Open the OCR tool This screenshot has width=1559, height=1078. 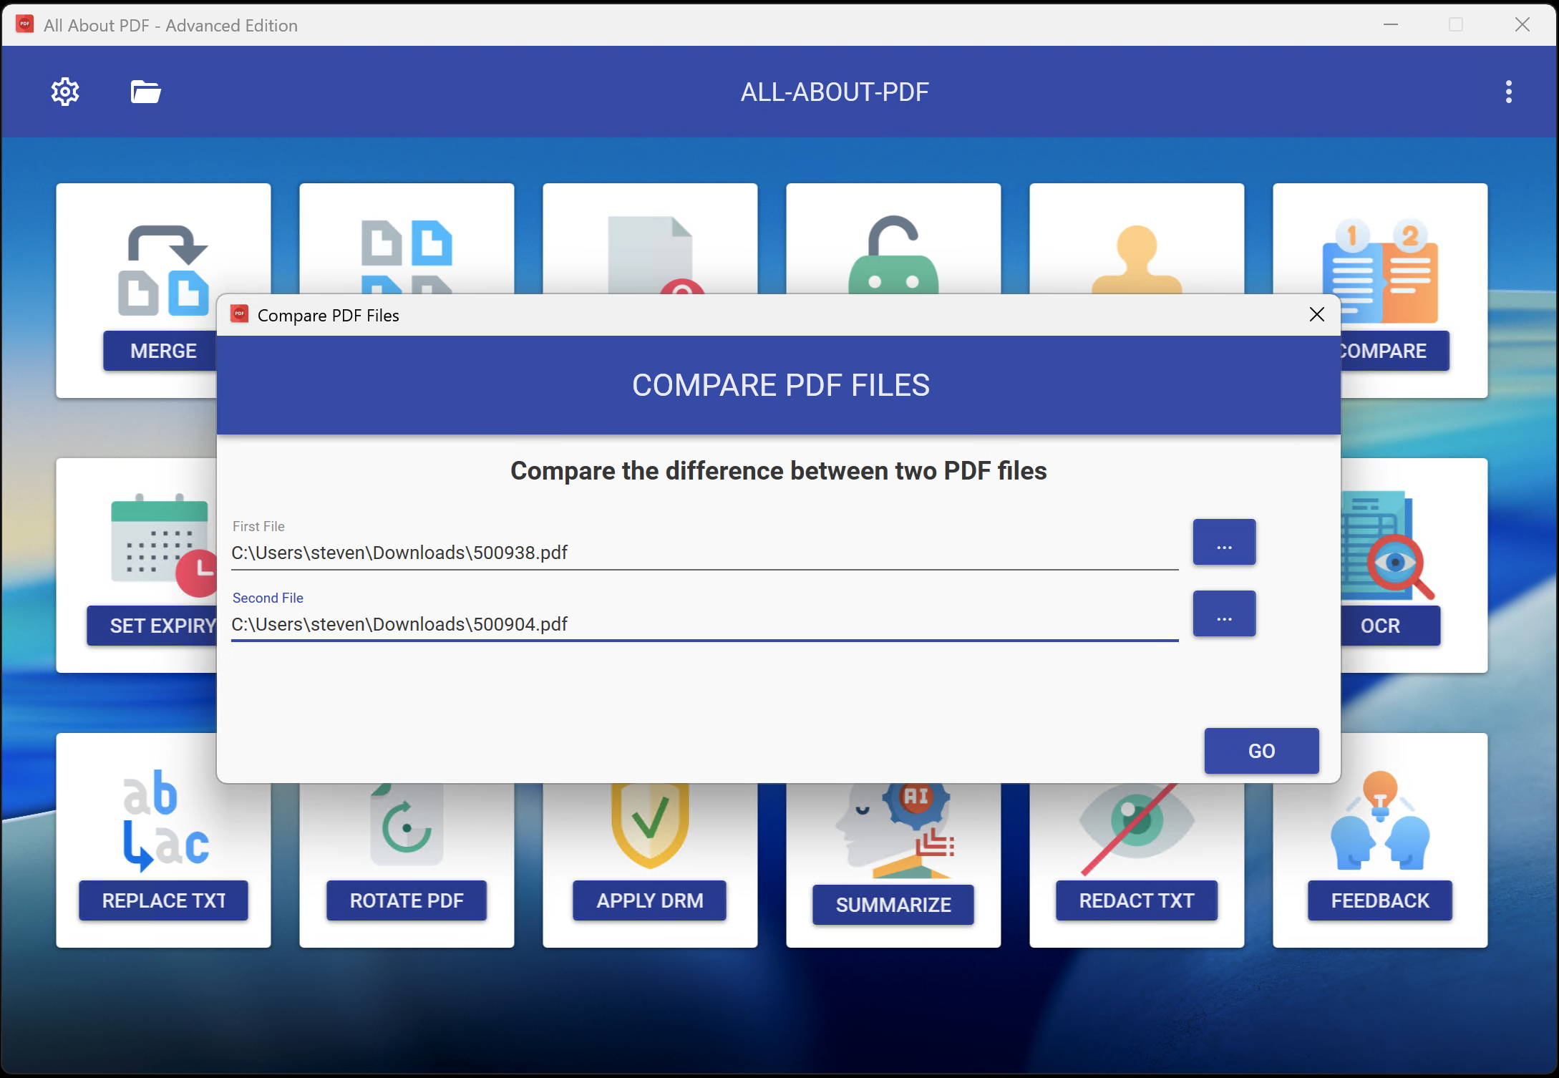1380,625
